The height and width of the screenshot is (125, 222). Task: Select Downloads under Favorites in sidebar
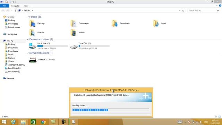pos(13,24)
